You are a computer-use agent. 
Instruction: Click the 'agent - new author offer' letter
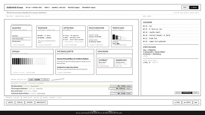click(72, 38)
